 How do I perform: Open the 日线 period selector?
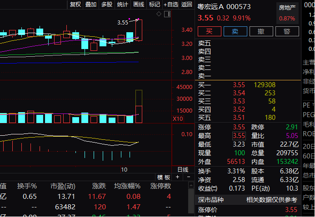(183, 169)
